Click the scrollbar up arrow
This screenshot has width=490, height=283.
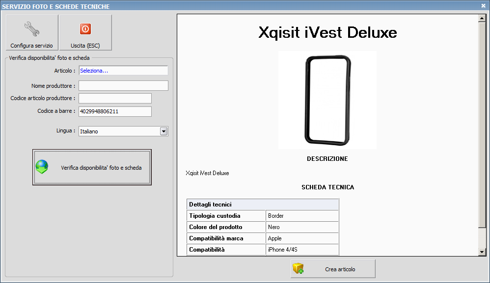(x=482, y=19)
